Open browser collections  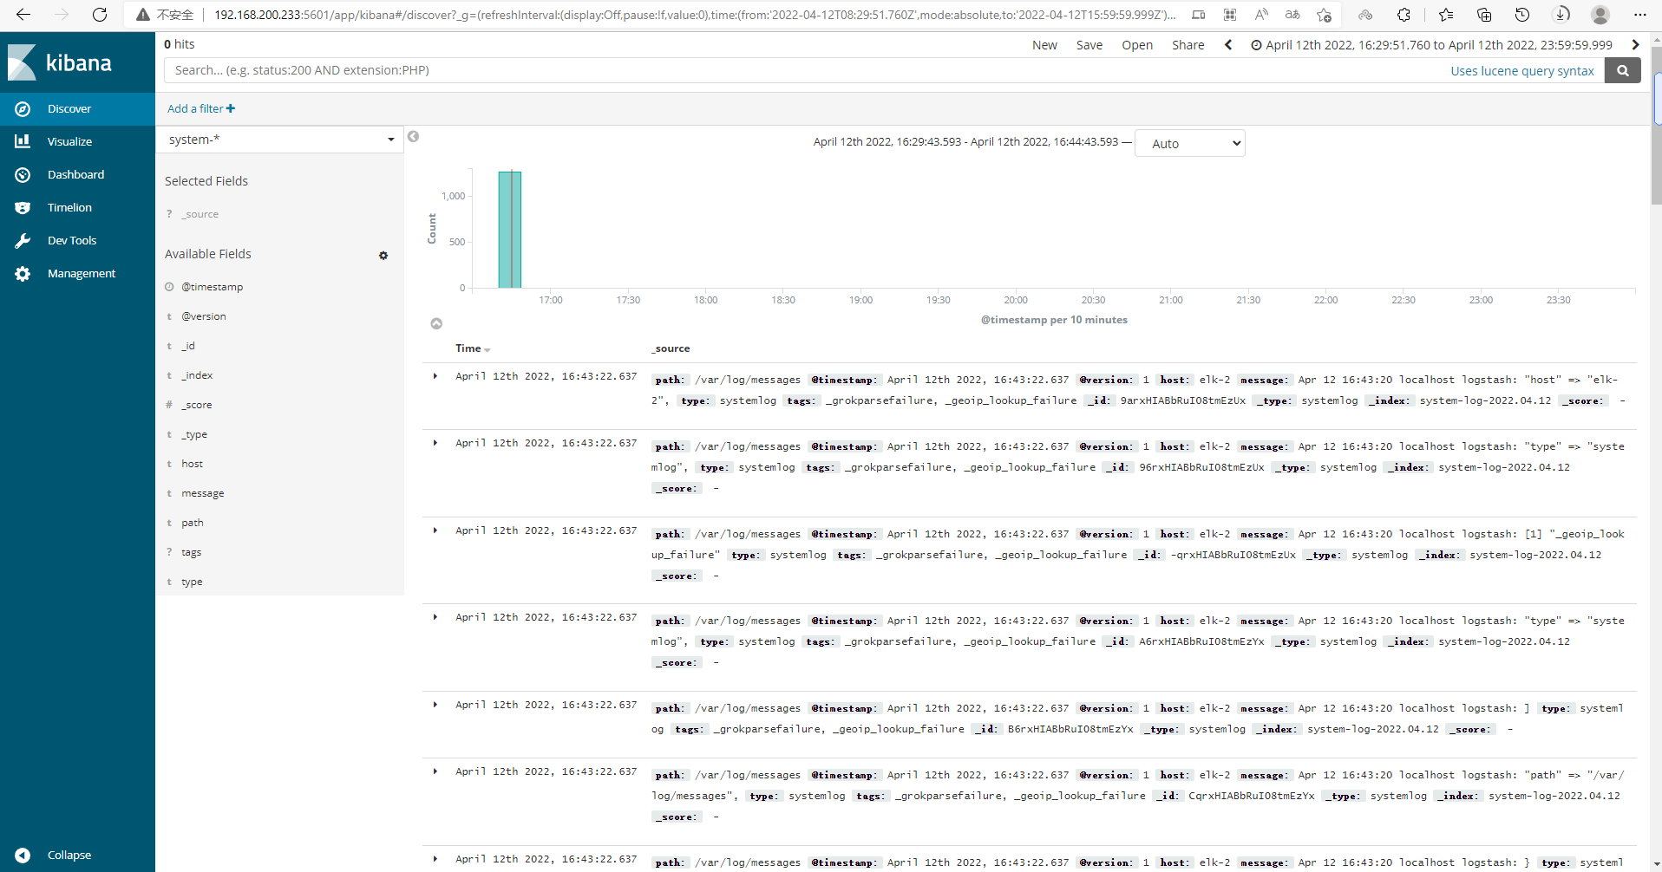coord(1484,15)
